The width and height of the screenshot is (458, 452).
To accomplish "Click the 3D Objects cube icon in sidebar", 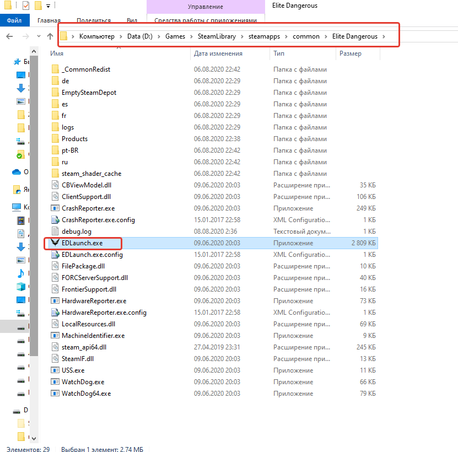I will coord(21,287).
